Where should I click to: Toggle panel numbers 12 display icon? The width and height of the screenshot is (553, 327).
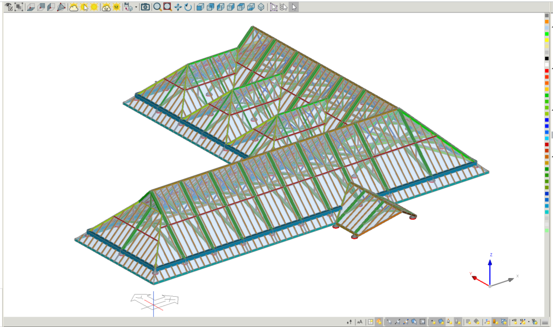coord(534,322)
